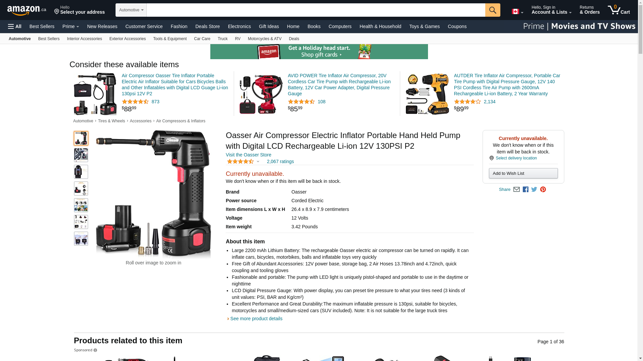Go to Amazon.ca home logo
643x361 pixels.
click(27, 10)
